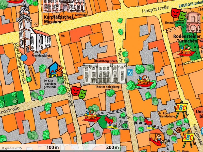Click the basketball icon
203x152 pixels.
pyautogui.click(x=179, y=130)
